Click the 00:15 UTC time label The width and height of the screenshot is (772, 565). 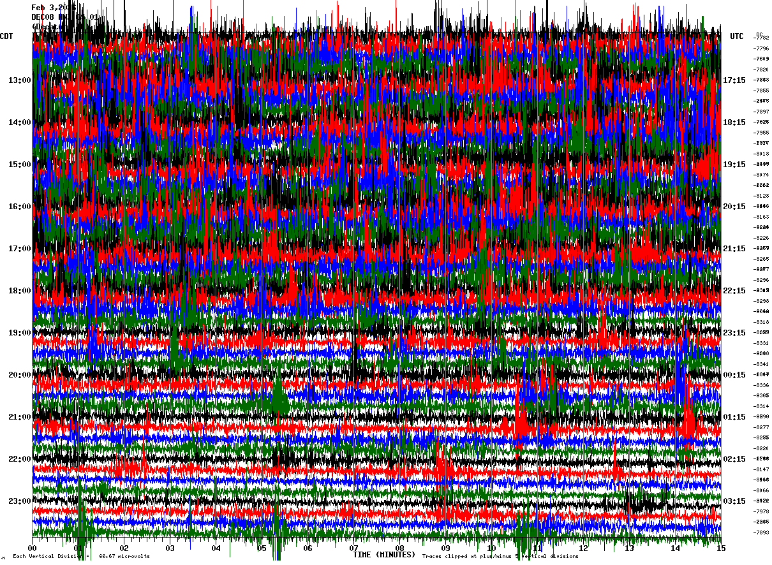click(x=734, y=375)
